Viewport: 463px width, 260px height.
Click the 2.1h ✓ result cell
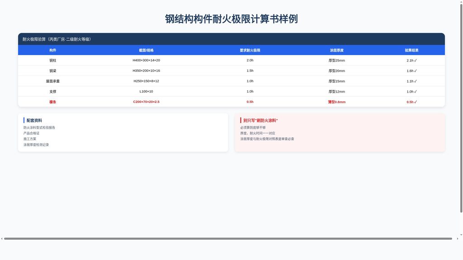pyautogui.click(x=411, y=60)
